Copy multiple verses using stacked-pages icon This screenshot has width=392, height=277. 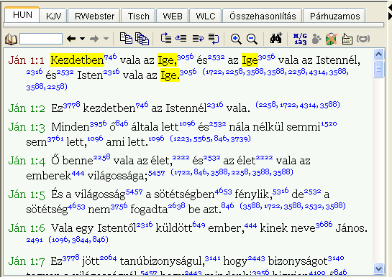(142, 39)
